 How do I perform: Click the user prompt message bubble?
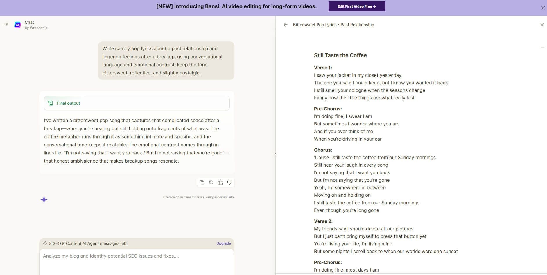166,61
